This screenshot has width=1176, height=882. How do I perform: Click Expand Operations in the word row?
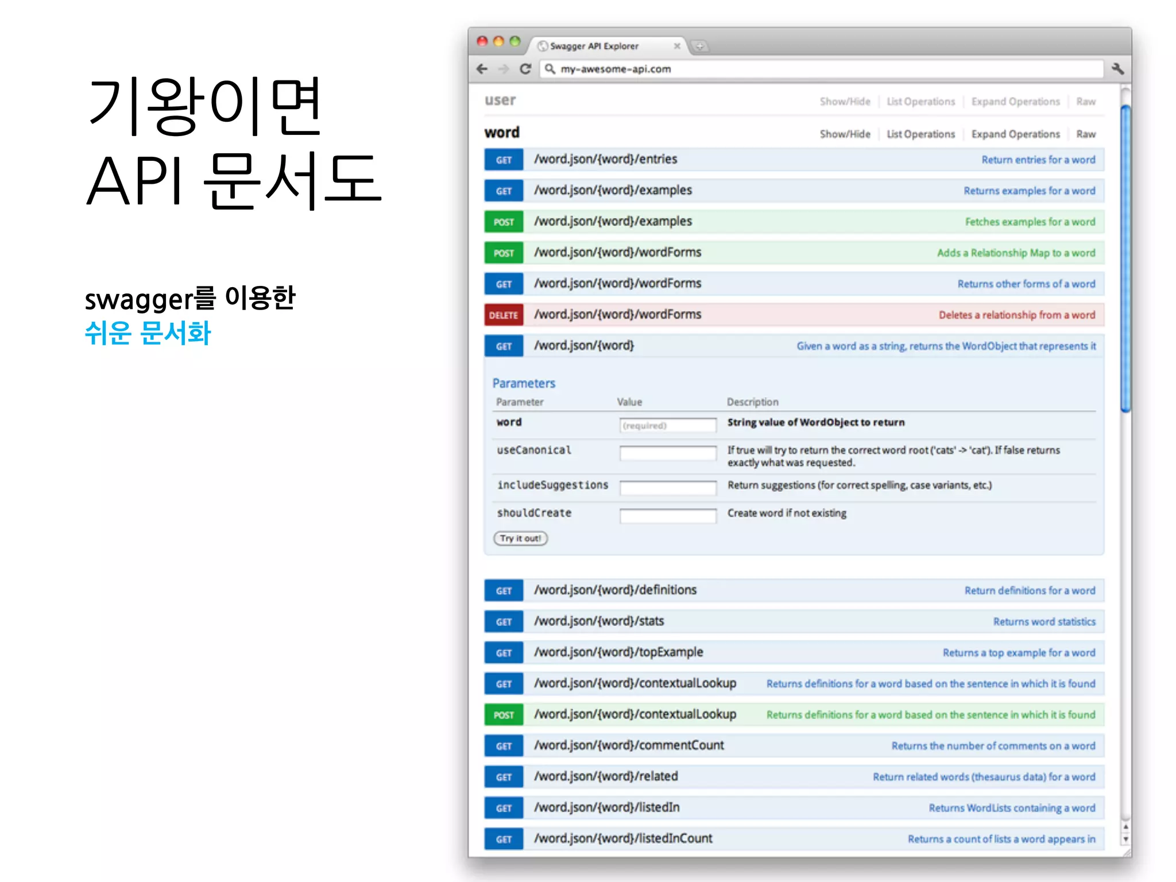pyautogui.click(x=1015, y=134)
